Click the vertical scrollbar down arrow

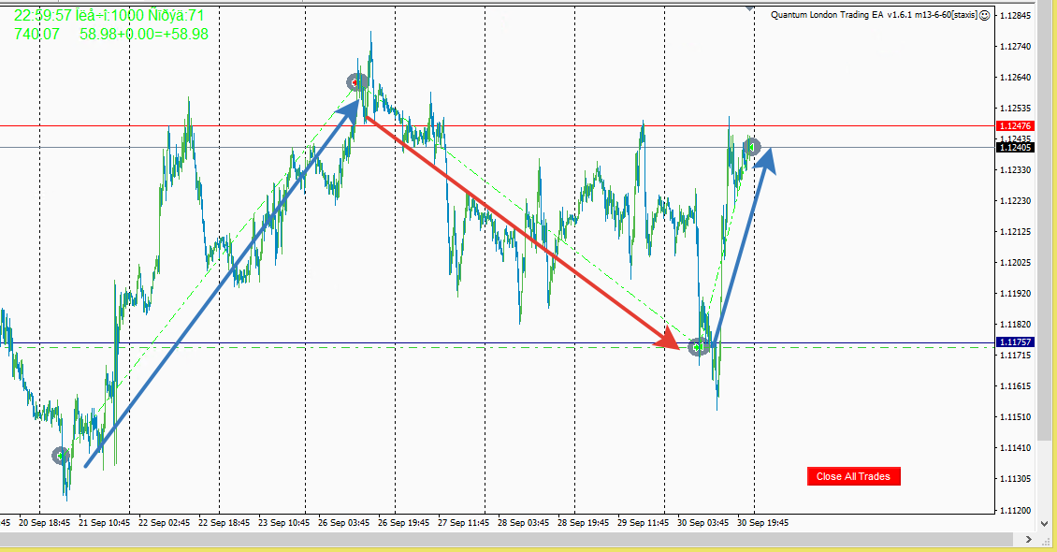pos(1046,523)
